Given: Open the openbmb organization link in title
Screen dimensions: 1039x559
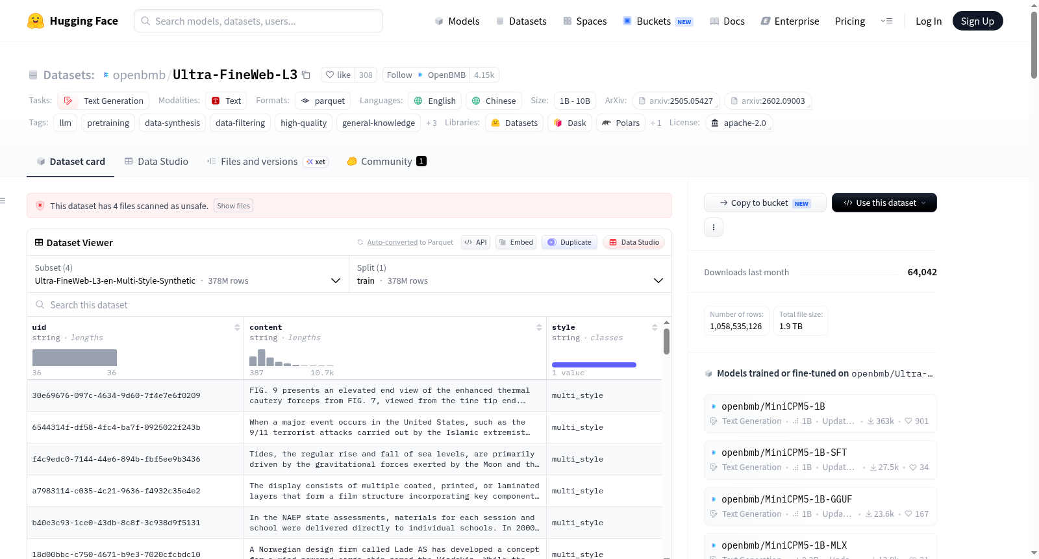Looking at the screenshot, I should coord(139,75).
